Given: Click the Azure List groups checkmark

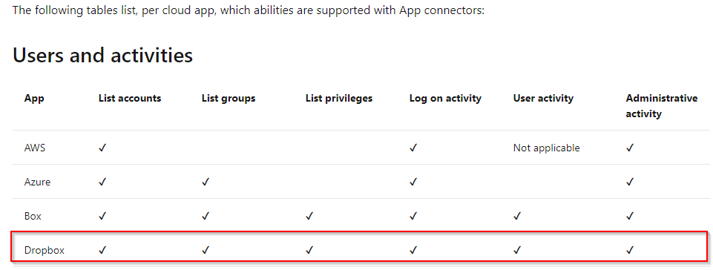Looking at the screenshot, I should 206,182.
